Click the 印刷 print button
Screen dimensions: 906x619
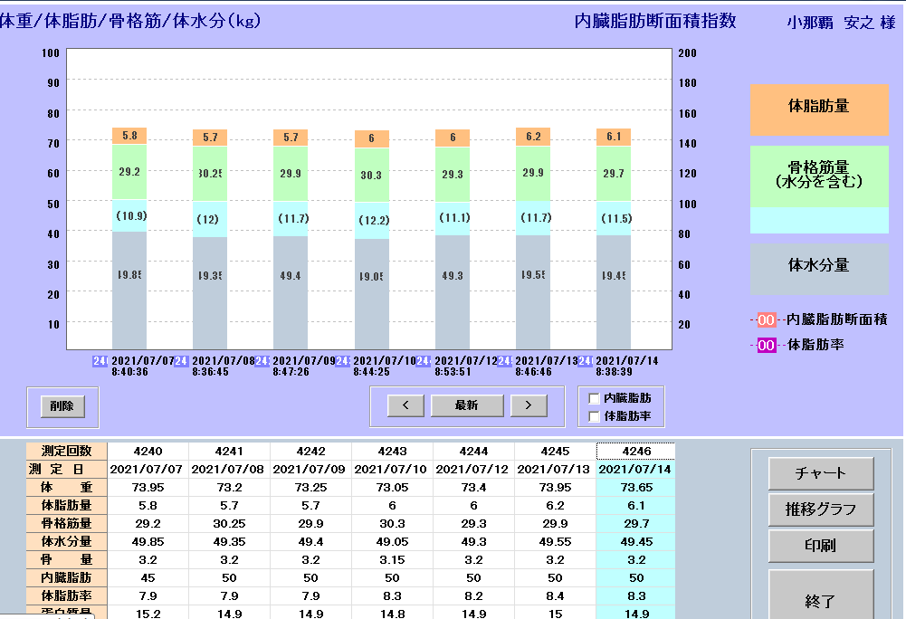[x=821, y=545]
